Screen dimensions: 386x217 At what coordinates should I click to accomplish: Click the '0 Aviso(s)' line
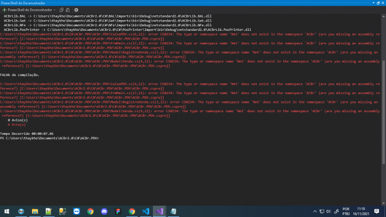17,120
